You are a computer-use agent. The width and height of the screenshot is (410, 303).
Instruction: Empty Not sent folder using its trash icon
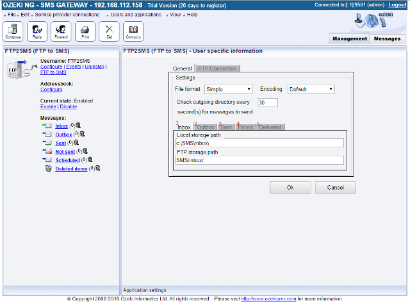(x=85, y=151)
